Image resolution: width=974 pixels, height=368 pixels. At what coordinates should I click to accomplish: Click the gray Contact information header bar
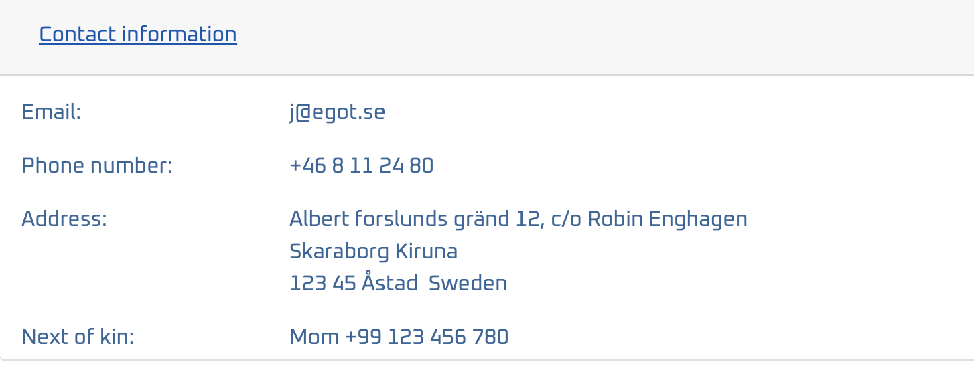[487, 37]
